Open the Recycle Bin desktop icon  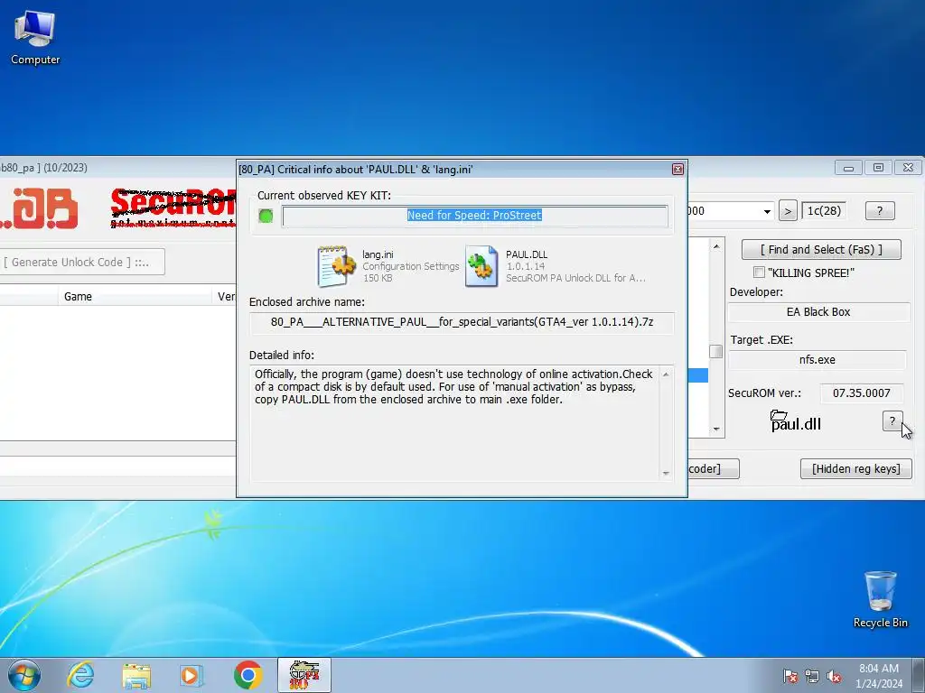[x=880, y=599]
